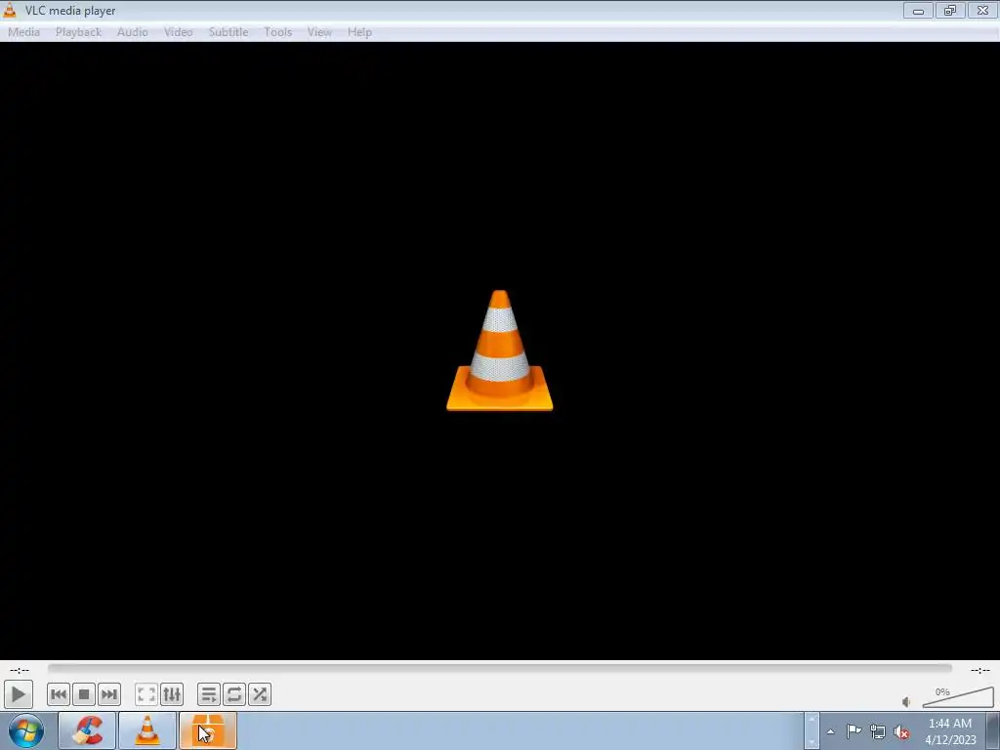Viewport: 1000px width, 750px height.
Task: Skip to next media in playlist
Action: click(x=109, y=694)
